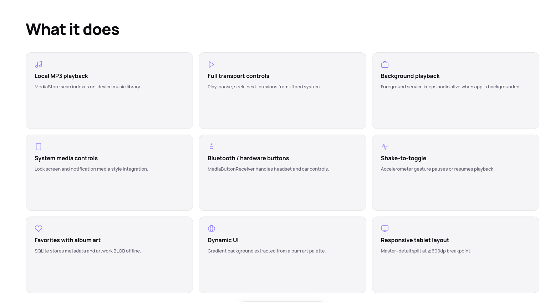Screen dimensions: 560x302
Task: Click the heart icon for Favorites
Action: 39,229
